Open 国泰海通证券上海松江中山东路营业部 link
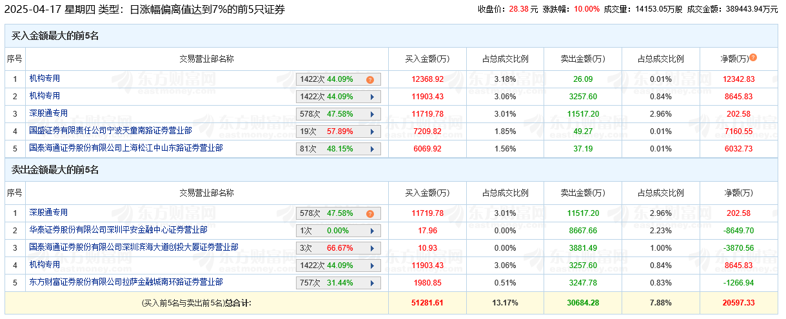Viewport: 786px width, 319px height. point(126,148)
